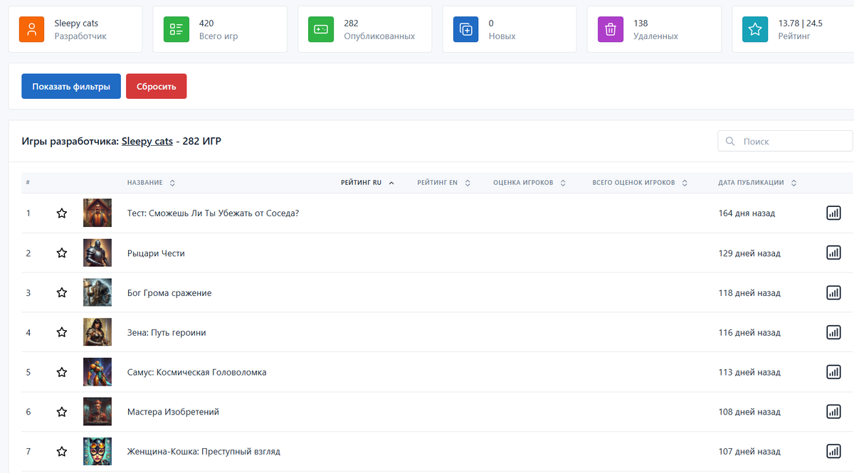Click the search magnifier icon

pyautogui.click(x=730, y=142)
